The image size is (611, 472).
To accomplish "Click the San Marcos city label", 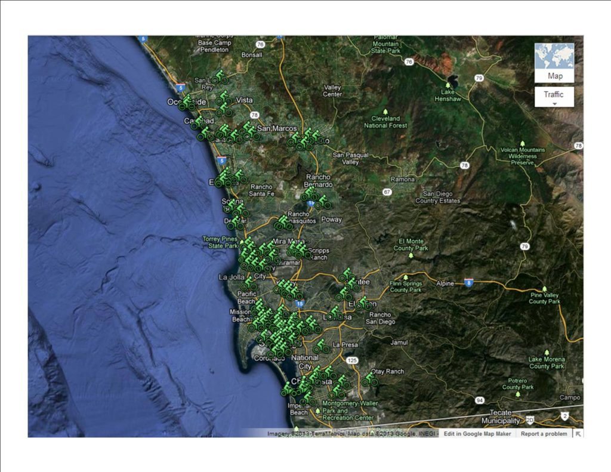I will (x=277, y=128).
